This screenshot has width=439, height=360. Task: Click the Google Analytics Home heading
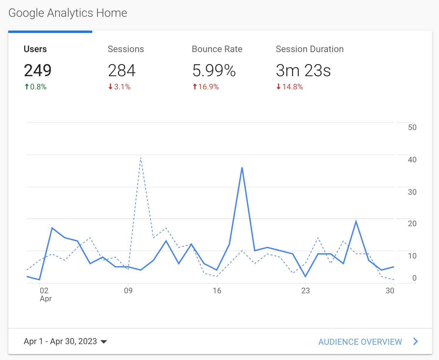(x=68, y=13)
